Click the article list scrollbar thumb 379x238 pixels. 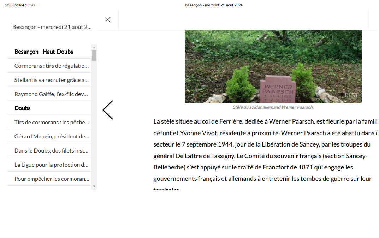(94, 55)
